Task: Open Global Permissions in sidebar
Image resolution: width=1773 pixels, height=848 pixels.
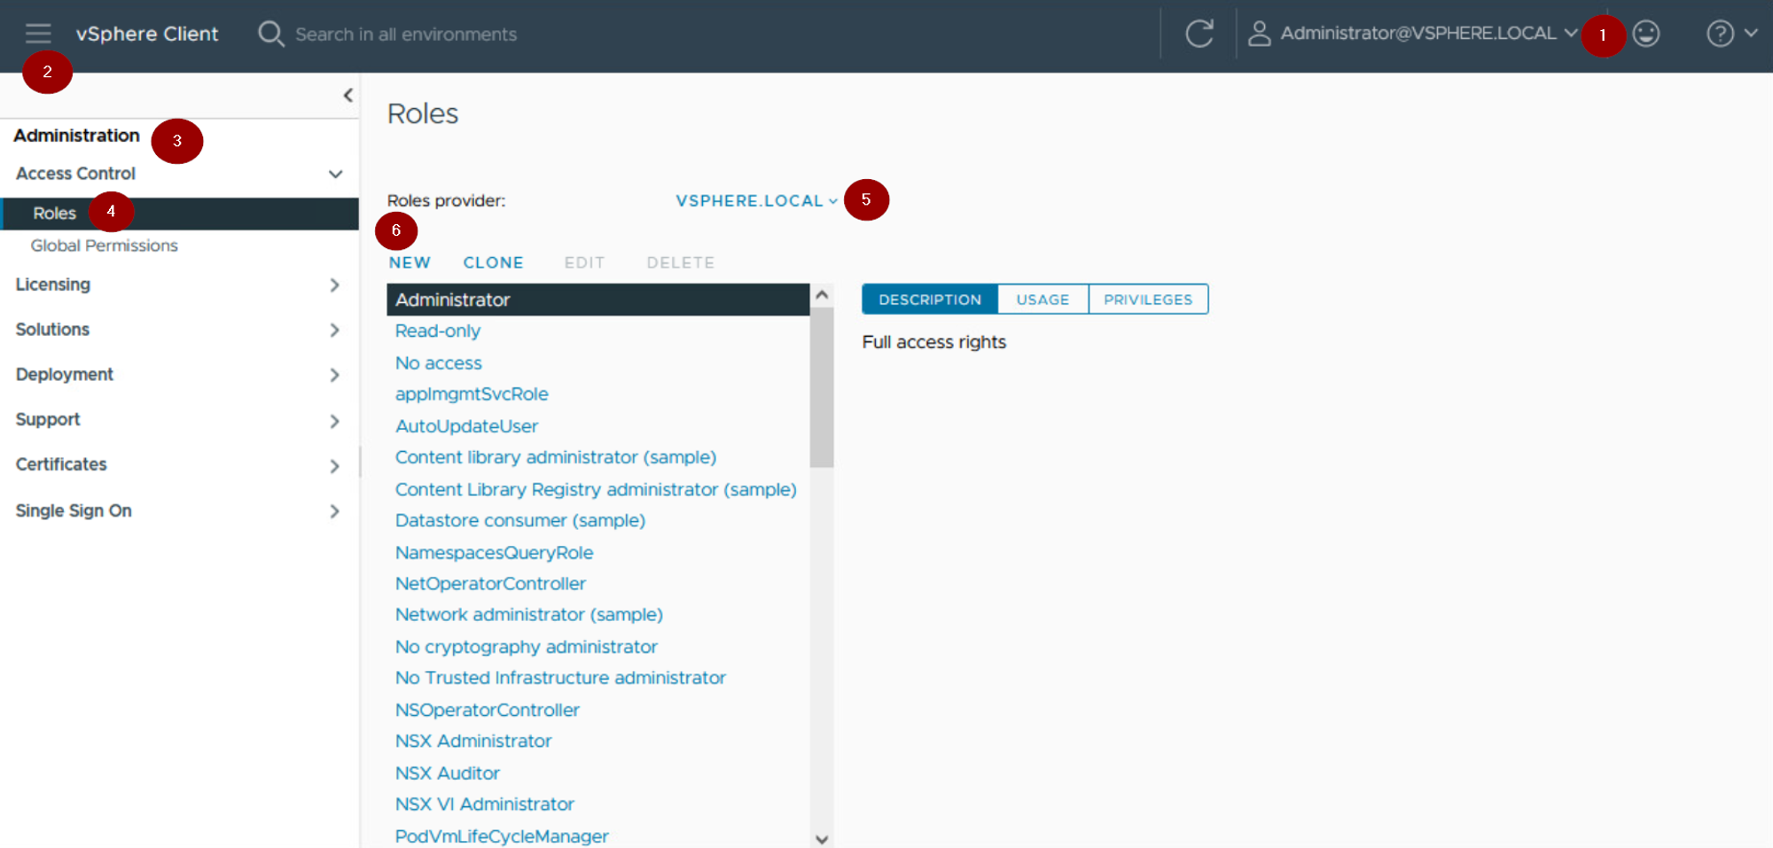Action: tap(104, 245)
